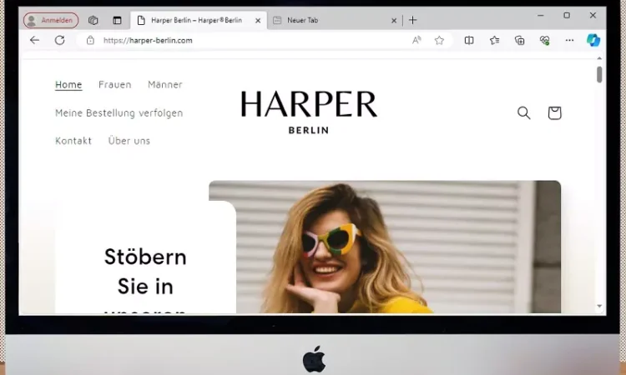Click the scrollbar down arrow

click(x=599, y=306)
